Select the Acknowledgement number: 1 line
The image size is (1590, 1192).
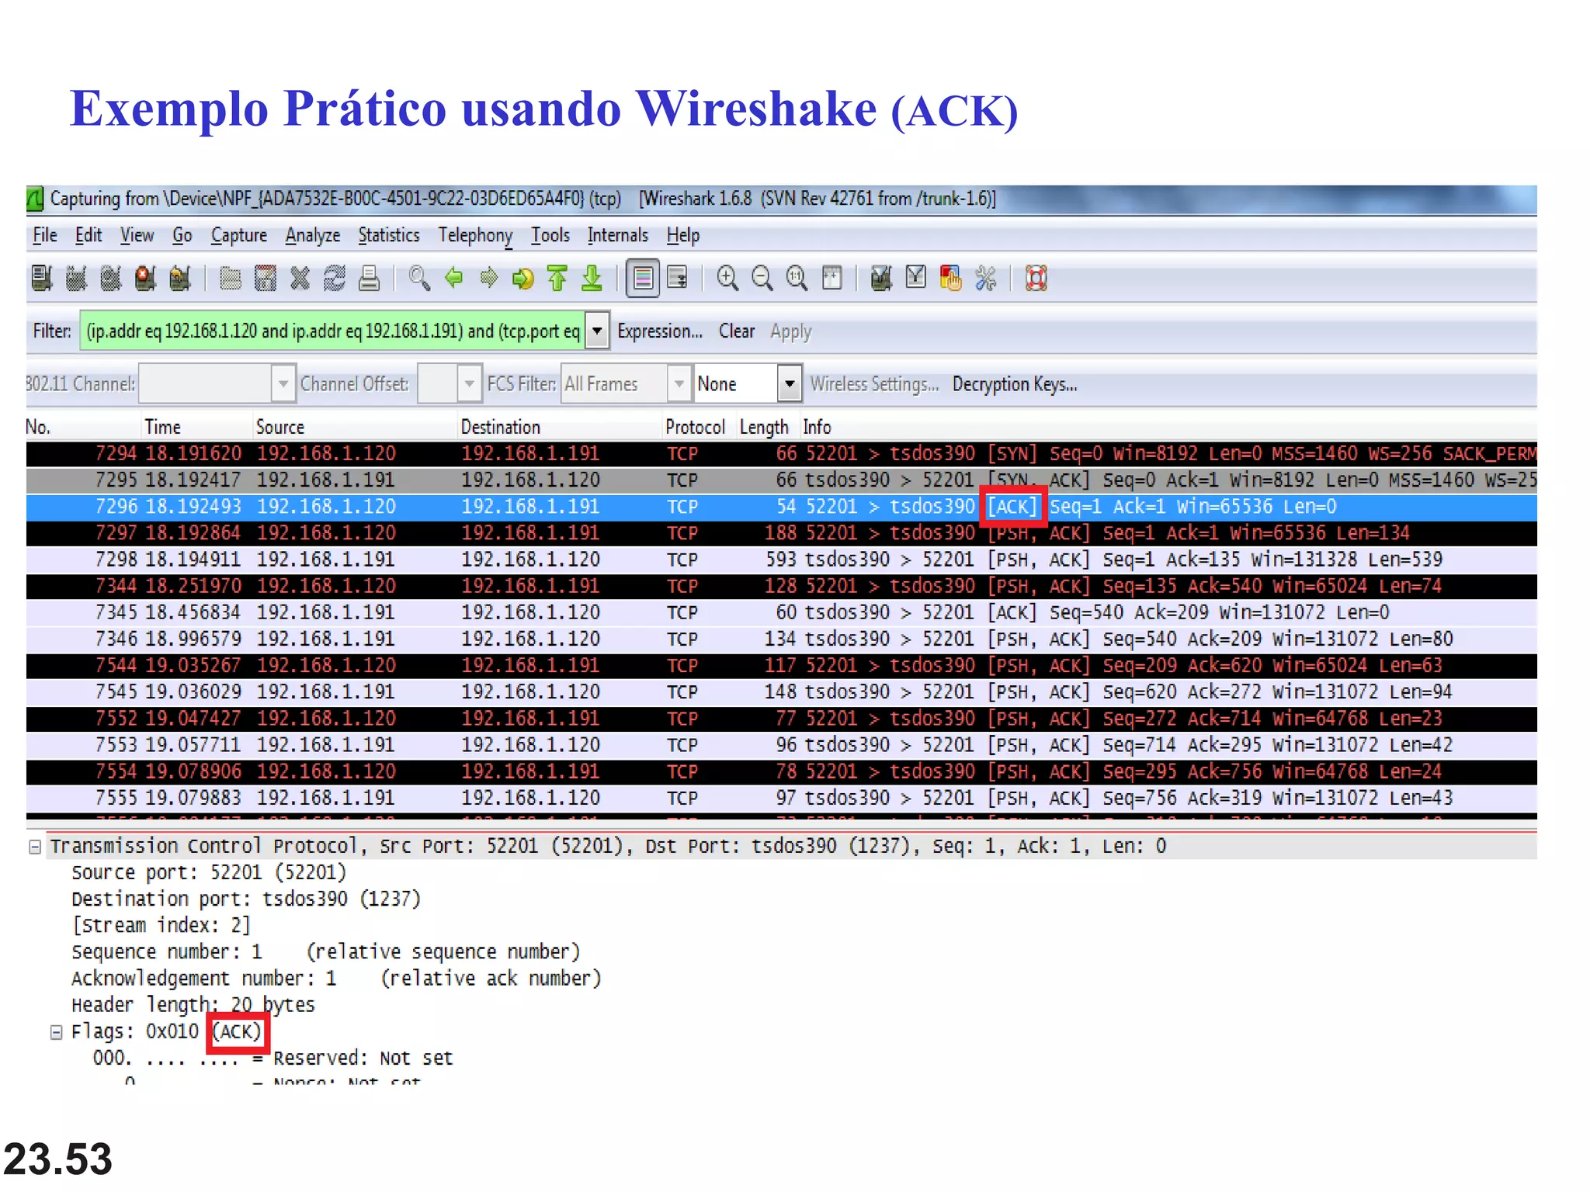click(x=336, y=979)
